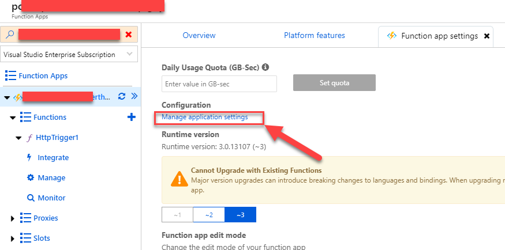Clear search with the red X icon
The height and width of the screenshot is (250, 505).
129,35
